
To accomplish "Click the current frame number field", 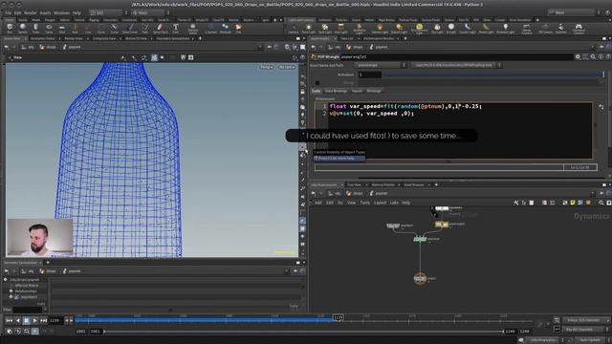I will pyautogui.click(x=55, y=320).
